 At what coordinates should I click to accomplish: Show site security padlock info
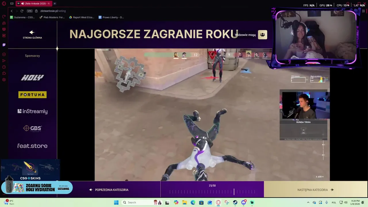(36, 11)
